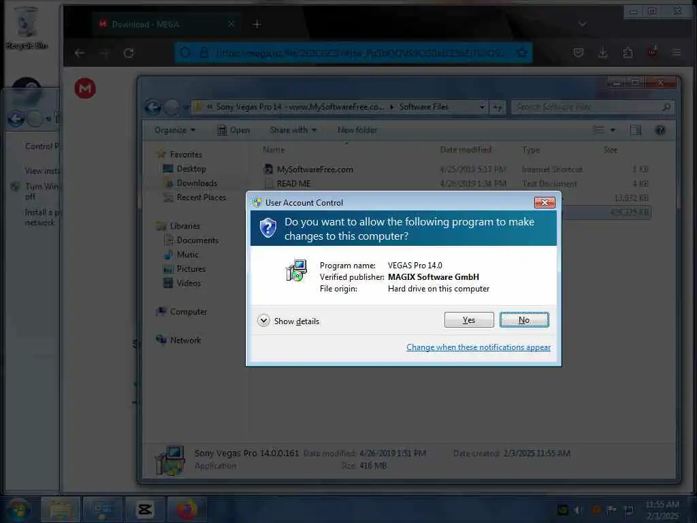Click the Action Center flag tray icon
The height and width of the screenshot is (523, 697).
coord(612,510)
